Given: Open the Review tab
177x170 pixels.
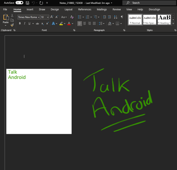Looking at the screenshot, I should [x=116, y=10].
